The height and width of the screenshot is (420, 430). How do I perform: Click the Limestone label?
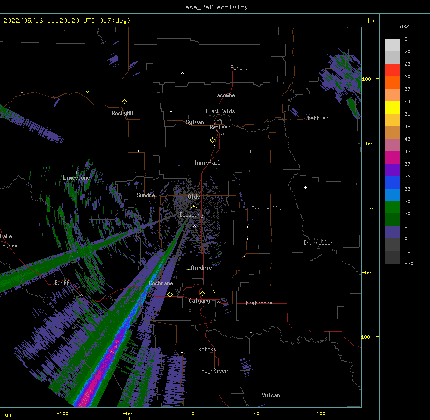coord(76,178)
